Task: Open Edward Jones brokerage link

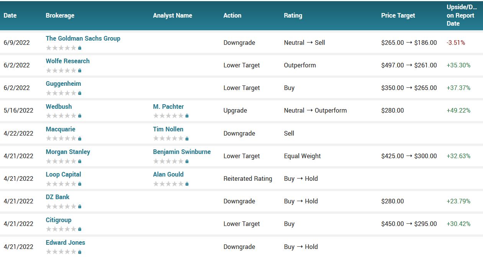Action: click(65, 242)
